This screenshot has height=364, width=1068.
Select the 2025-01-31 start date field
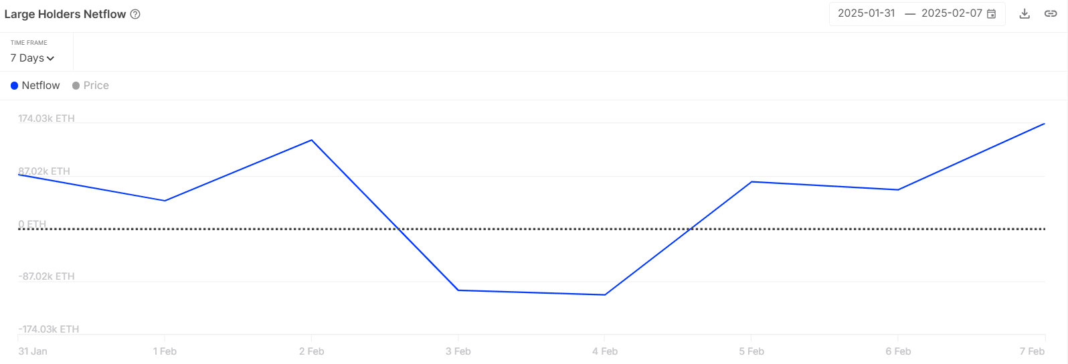[866, 13]
